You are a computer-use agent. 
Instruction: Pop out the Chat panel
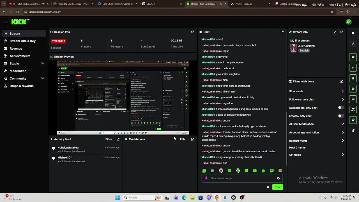pos(282,32)
